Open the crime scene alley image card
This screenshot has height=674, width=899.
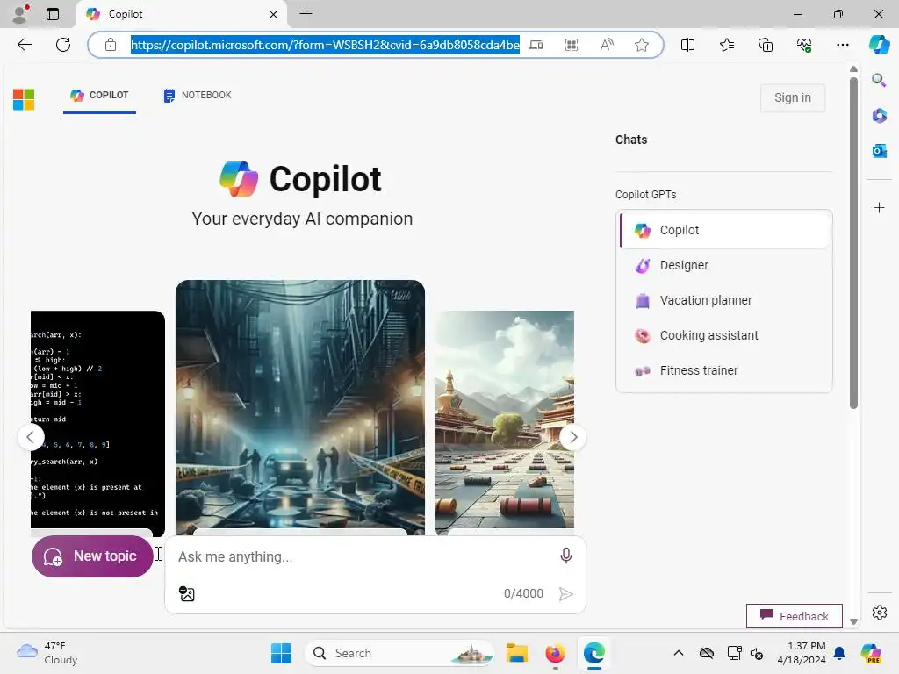point(300,407)
